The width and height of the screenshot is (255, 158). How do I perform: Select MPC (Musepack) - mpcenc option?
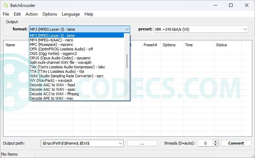point(77,45)
